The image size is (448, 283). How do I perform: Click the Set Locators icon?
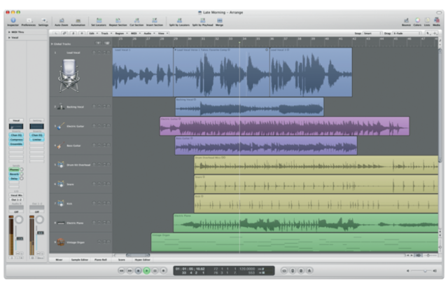99,20
